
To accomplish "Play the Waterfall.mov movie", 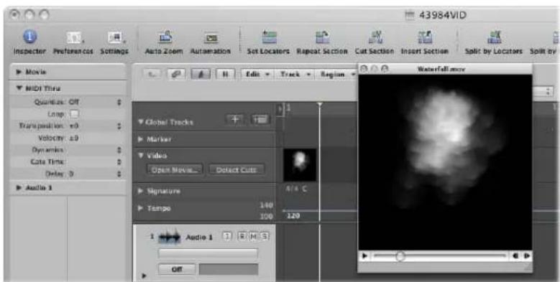I will coord(364,255).
